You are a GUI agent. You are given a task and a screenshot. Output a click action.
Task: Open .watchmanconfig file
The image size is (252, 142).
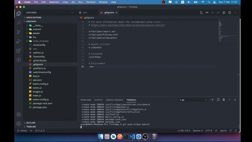coord(42,72)
